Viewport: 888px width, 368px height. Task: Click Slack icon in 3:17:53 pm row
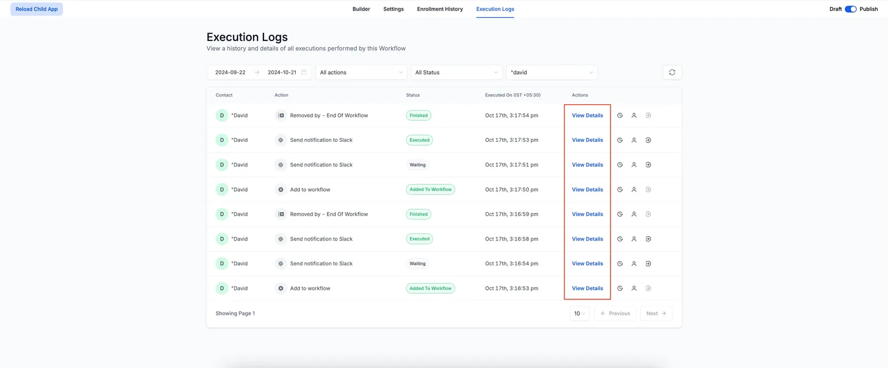click(281, 140)
